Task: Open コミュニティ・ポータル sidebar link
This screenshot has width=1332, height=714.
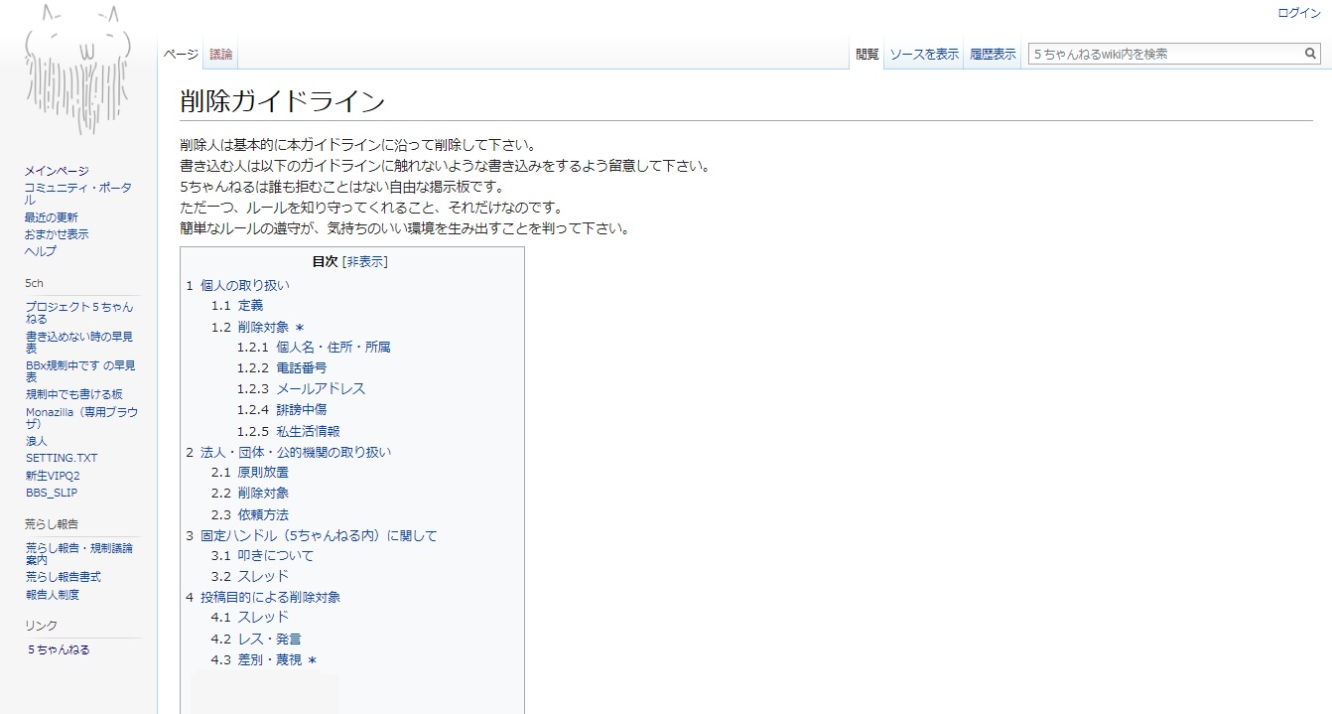Action: coord(78,194)
